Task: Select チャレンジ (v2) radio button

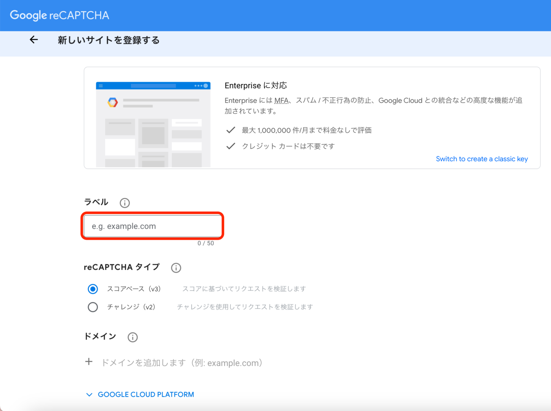Action: tap(93, 307)
